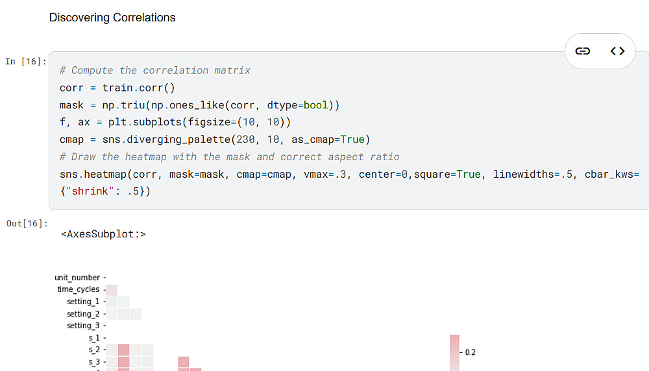This screenshot has width=649, height=371.
Task: Click the plt.subplots figsize code line
Action: (x=175, y=122)
